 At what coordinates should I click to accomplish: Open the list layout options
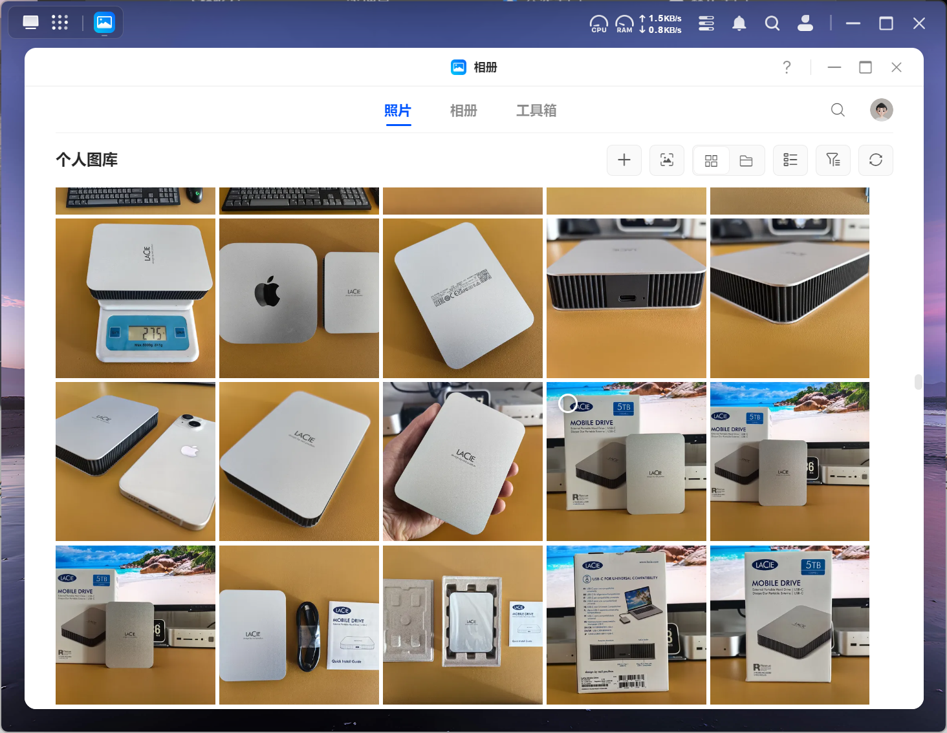click(x=790, y=160)
